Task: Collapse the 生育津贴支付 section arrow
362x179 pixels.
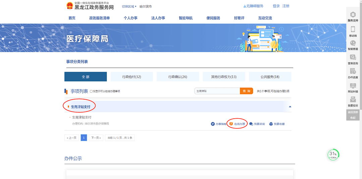Action: coord(290,107)
